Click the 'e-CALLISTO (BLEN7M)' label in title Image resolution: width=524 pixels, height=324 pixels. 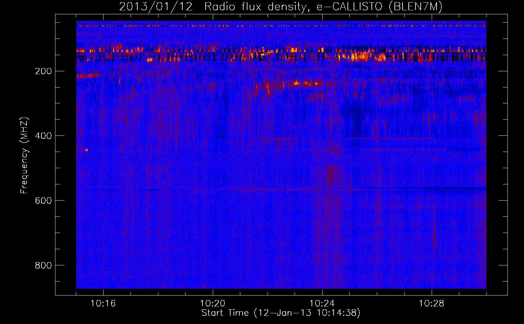(x=379, y=7)
